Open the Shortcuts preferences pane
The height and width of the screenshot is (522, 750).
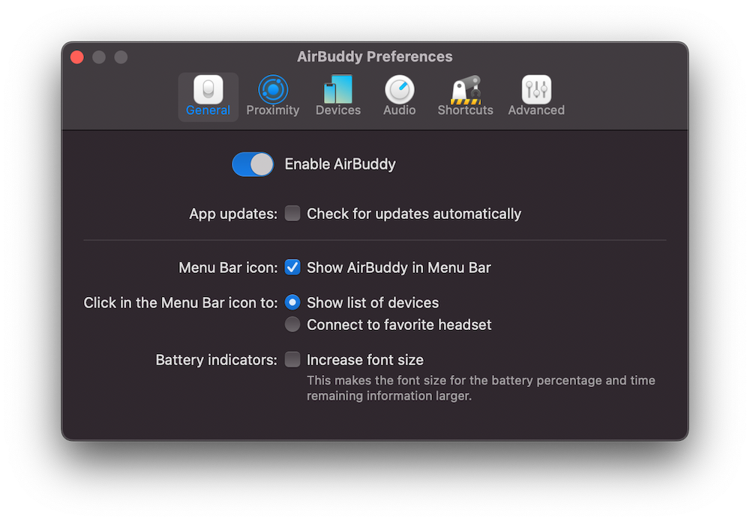pos(465,94)
